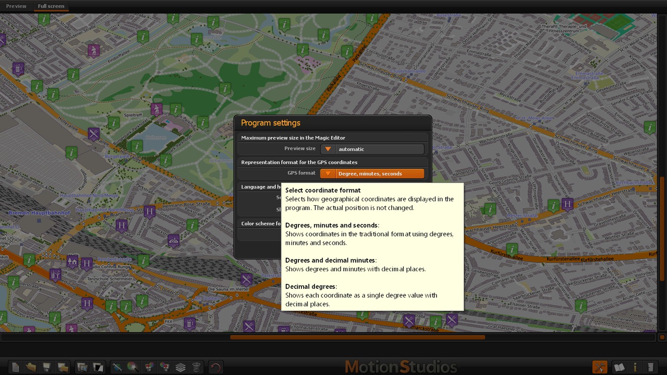Click the Bremen Hauptbahnhof map label
The height and width of the screenshot is (375, 667).
tap(39, 213)
